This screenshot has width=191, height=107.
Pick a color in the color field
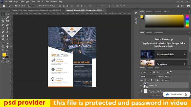(x=164, y=21)
